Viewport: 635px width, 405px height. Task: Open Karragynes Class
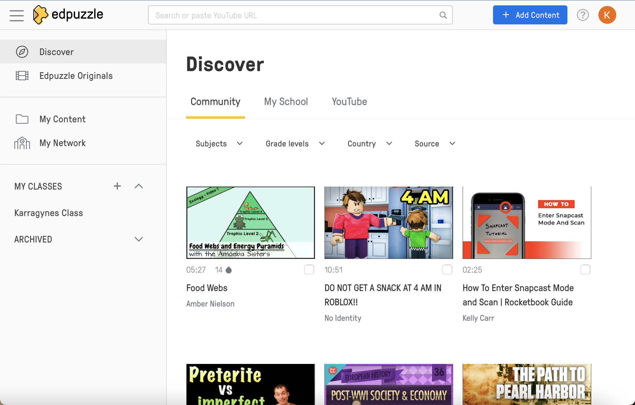(x=49, y=213)
